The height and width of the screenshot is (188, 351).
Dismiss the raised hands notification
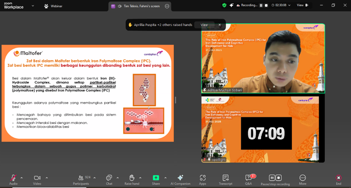pyautogui.click(x=219, y=25)
